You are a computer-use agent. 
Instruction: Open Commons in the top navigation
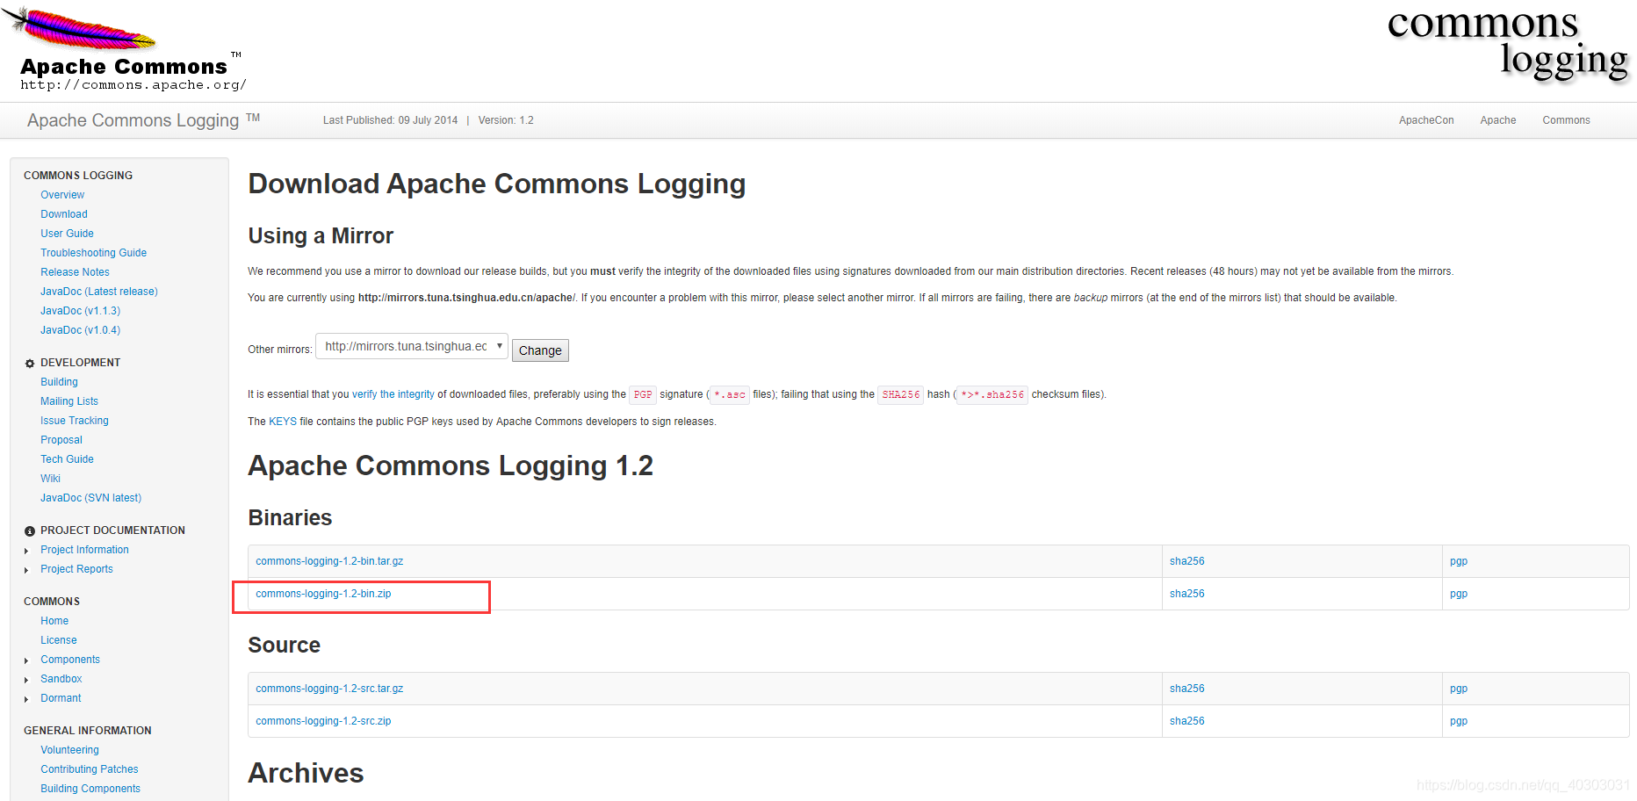pos(1566,120)
